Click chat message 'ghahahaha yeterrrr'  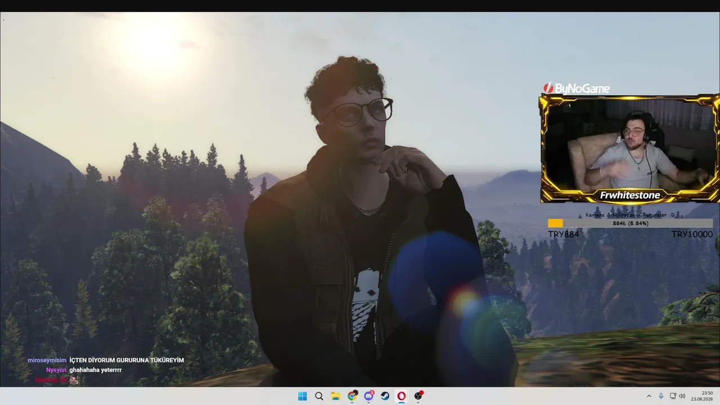(96, 370)
